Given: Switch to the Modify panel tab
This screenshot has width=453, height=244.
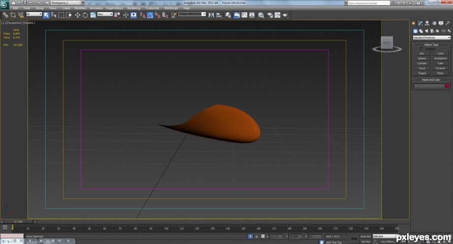Looking at the screenshot, I should (420, 23).
